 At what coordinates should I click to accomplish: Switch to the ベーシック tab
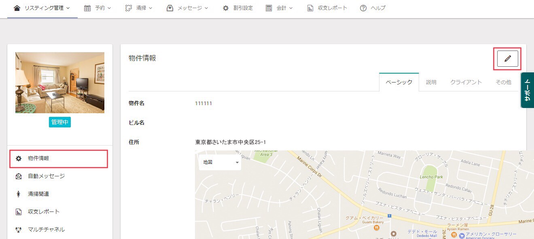coord(399,82)
